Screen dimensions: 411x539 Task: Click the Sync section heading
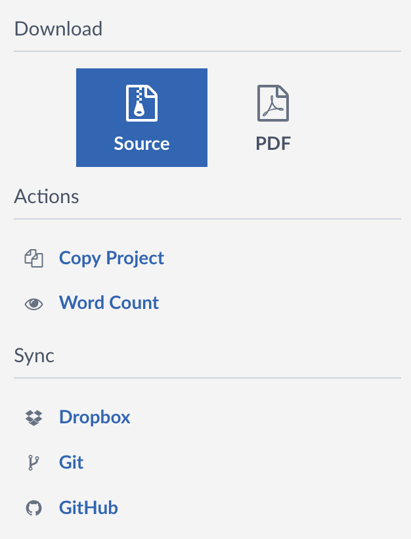(x=34, y=356)
